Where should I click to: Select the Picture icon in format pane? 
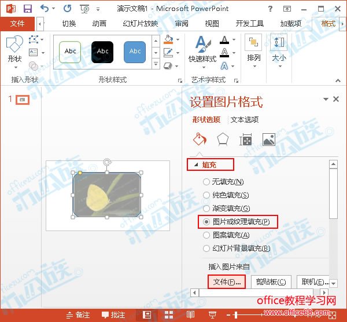[269, 140]
